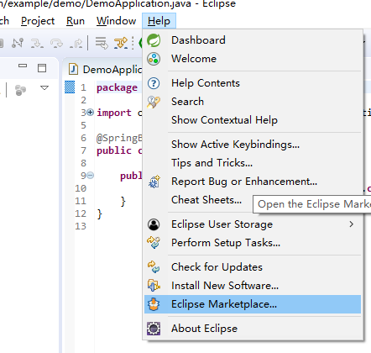Click the public keyword on line 7
Image resolution: width=371 pixels, height=353 pixels.
click(x=114, y=150)
